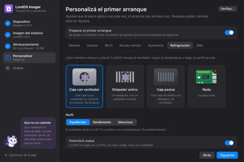Click the Almacenamiento step checkmark icon

pyautogui.click(x=8, y=46)
